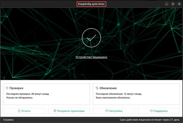Click the 'Kaspersky для Linux' window title

[92, 4]
